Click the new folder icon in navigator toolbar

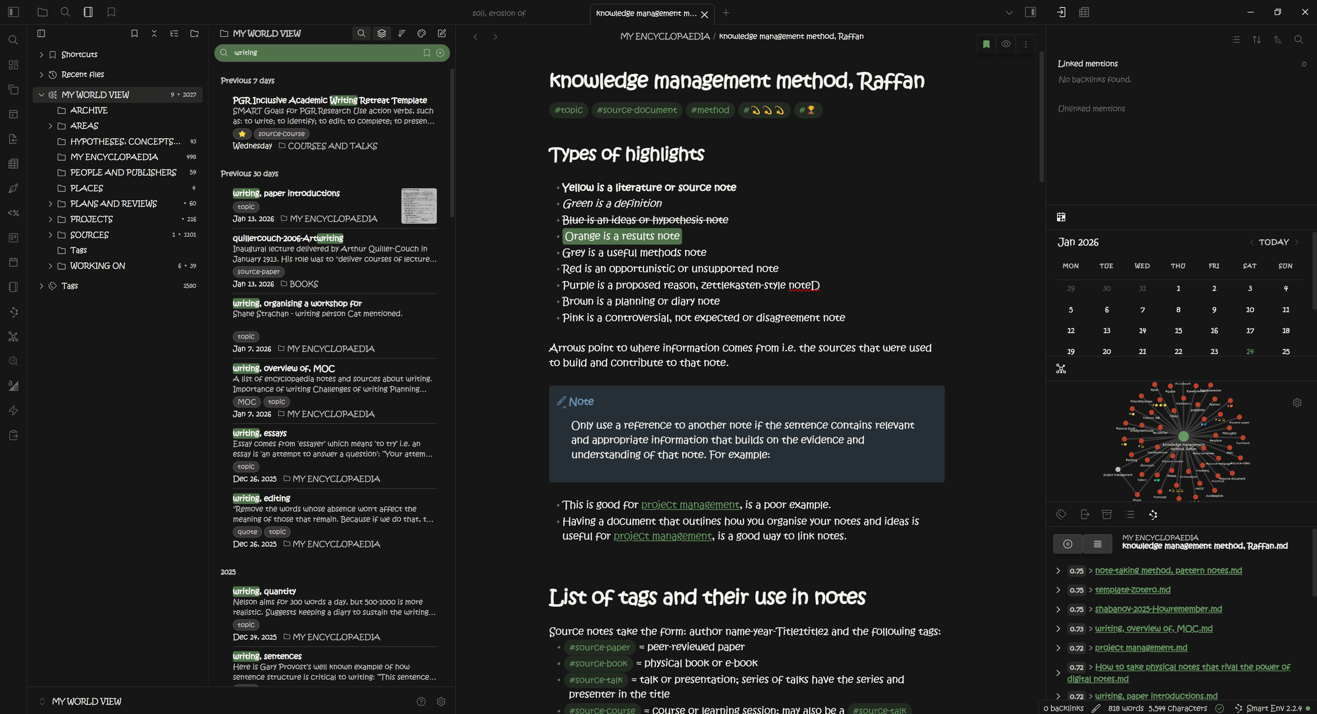pyautogui.click(x=194, y=34)
